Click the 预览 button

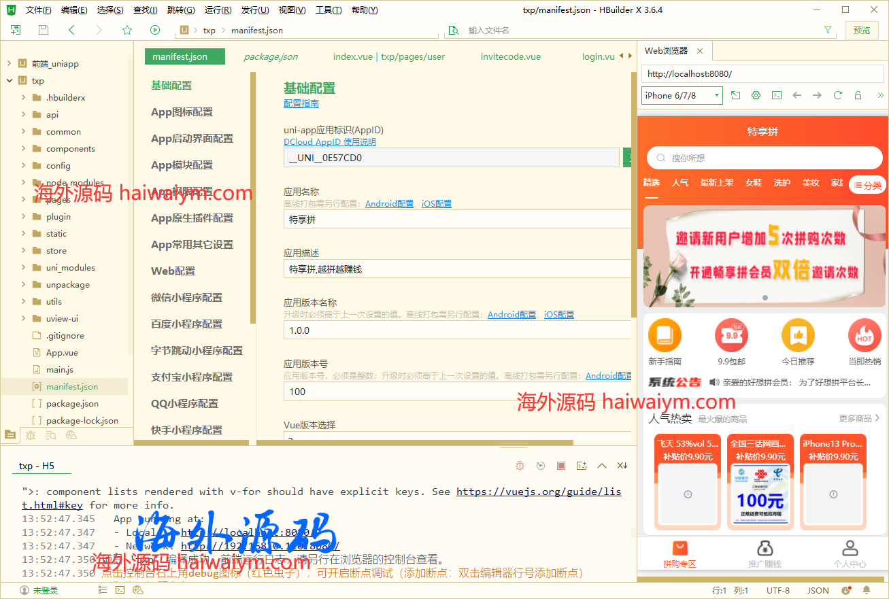coord(861,30)
